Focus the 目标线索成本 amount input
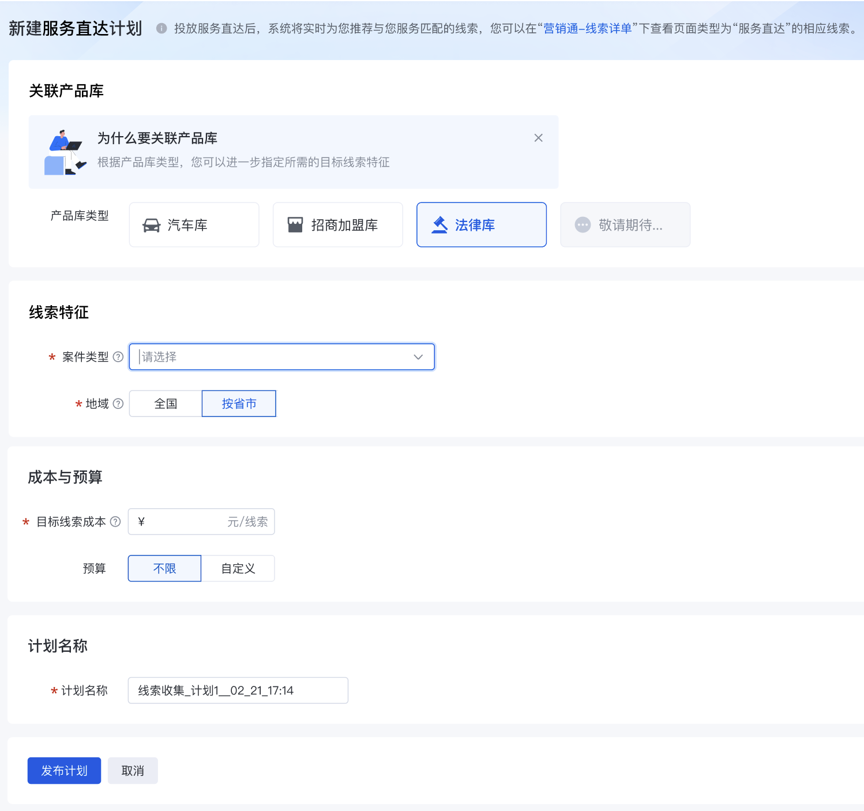This screenshot has height=811, width=864. [x=185, y=522]
